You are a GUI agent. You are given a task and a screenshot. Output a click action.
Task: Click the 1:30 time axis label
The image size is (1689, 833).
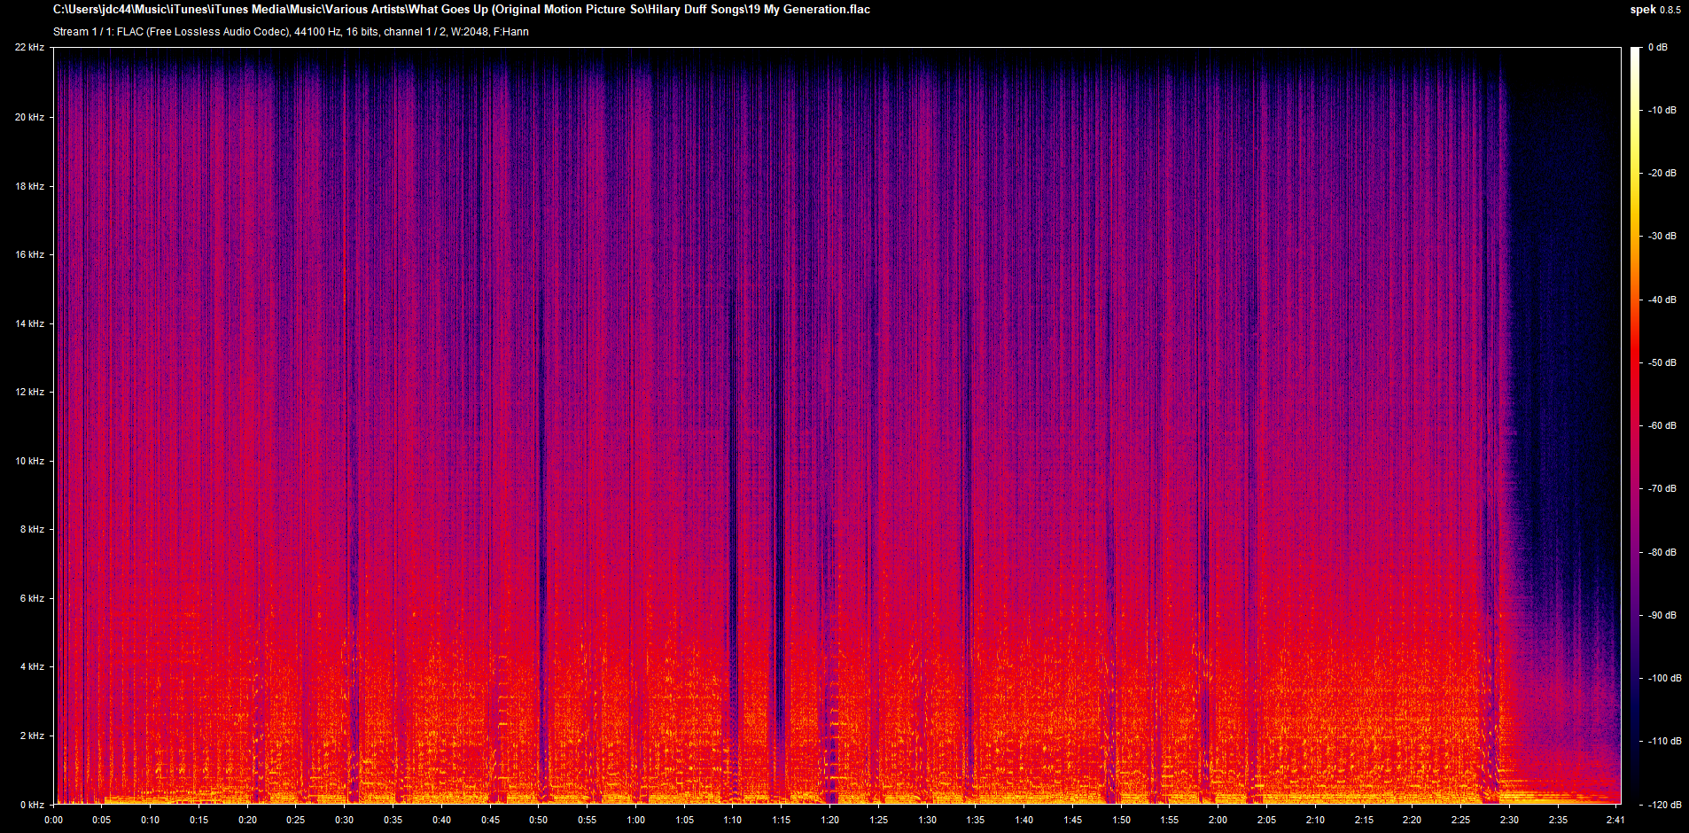[927, 820]
